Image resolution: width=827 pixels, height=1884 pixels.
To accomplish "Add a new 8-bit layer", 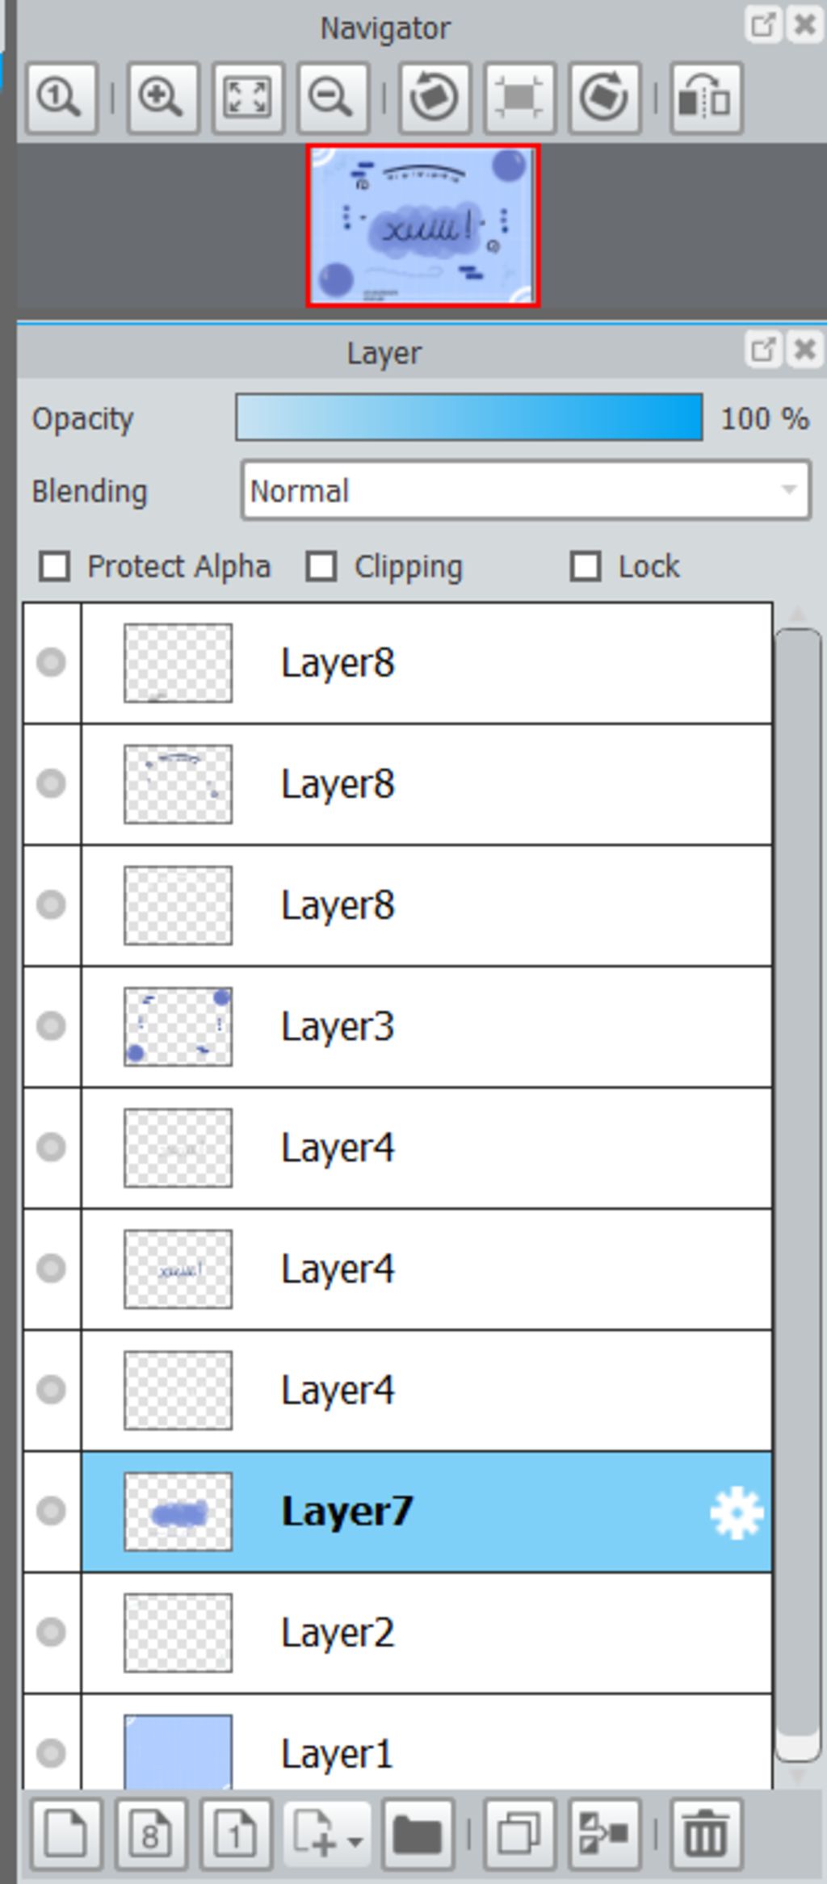I will pyautogui.click(x=151, y=1835).
